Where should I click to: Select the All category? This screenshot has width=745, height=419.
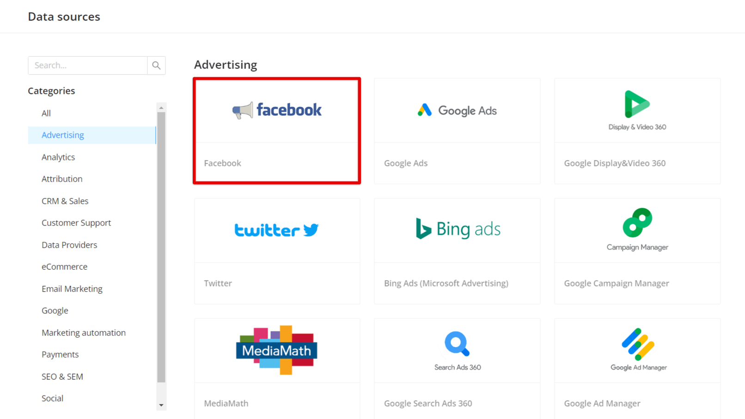(46, 113)
